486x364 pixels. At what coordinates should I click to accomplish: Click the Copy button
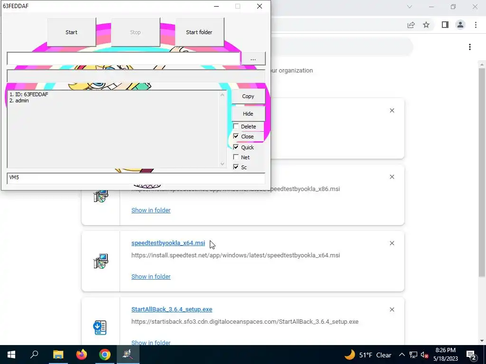tap(248, 96)
